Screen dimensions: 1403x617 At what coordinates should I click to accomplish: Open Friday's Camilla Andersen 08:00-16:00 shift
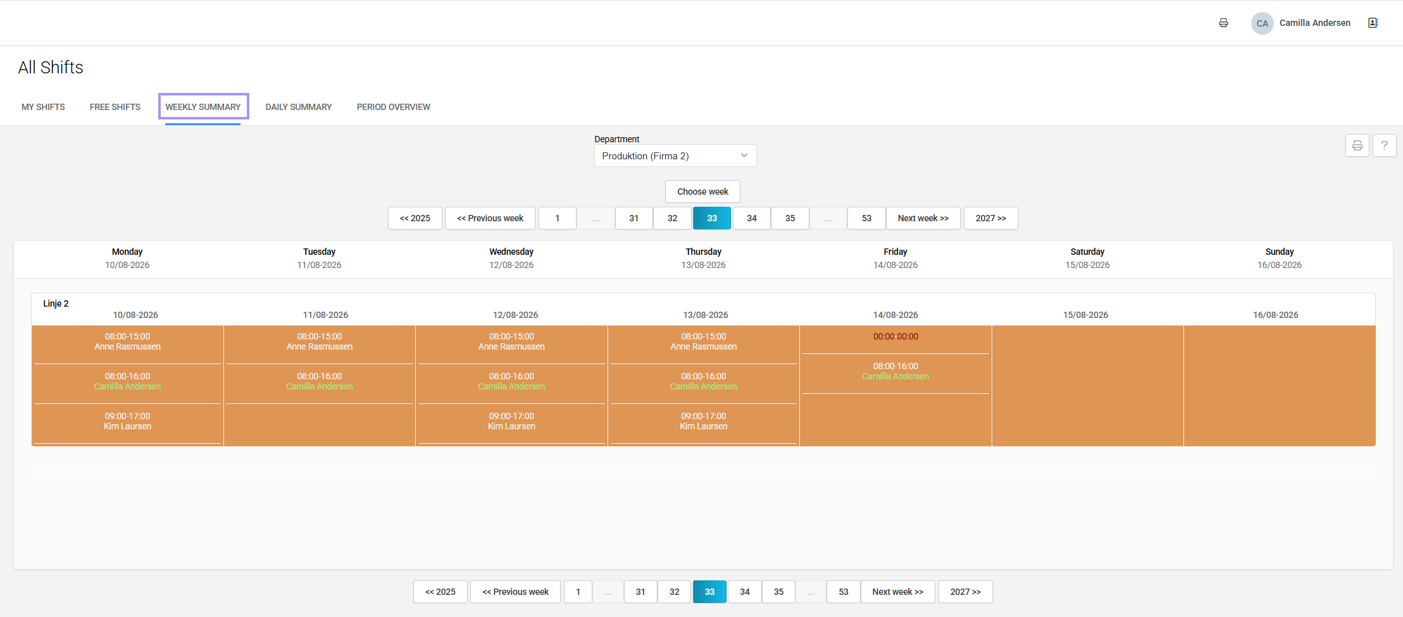point(895,372)
